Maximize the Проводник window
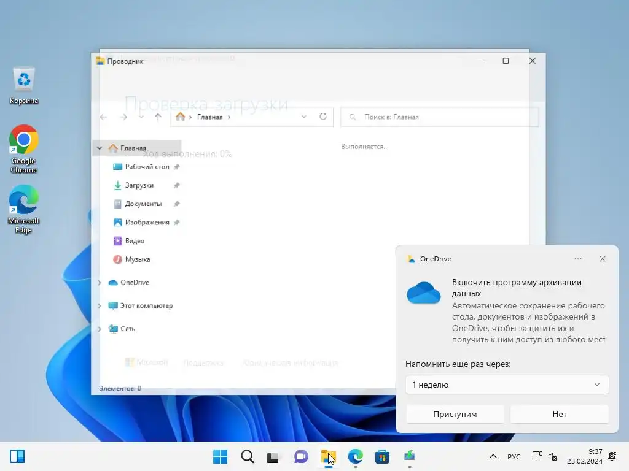The image size is (629, 471). [506, 61]
